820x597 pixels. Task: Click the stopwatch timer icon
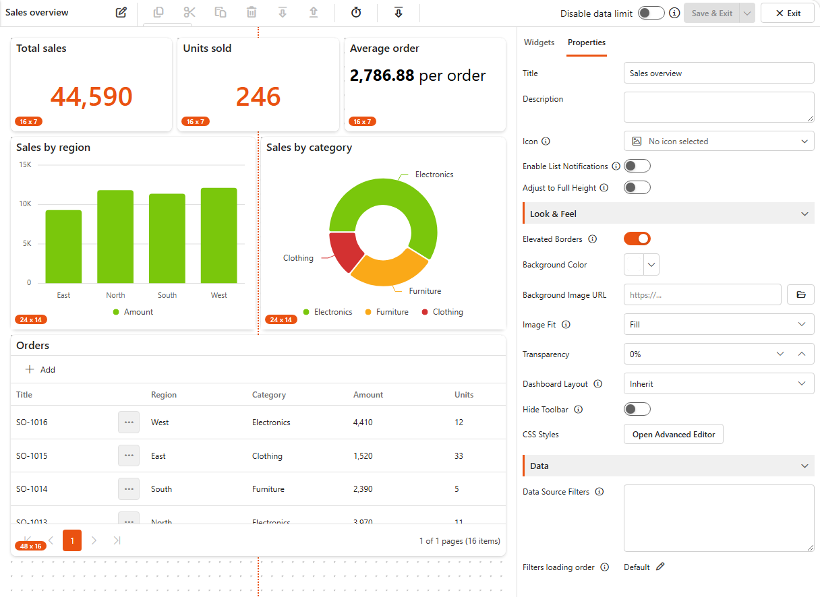click(x=356, y=12)
